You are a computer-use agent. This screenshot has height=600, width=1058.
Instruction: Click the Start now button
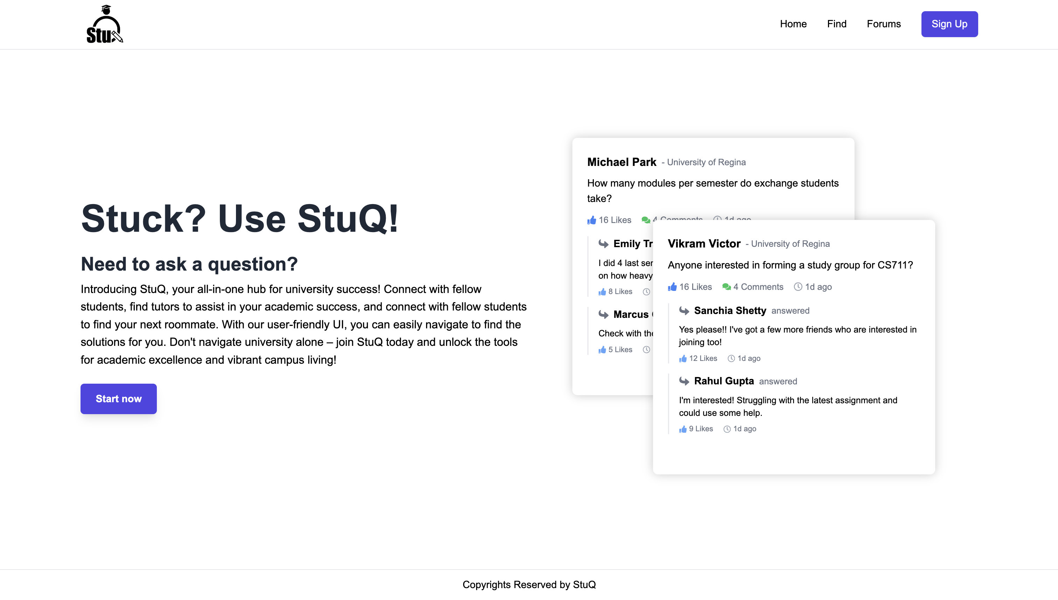click(x=118, y=398)
